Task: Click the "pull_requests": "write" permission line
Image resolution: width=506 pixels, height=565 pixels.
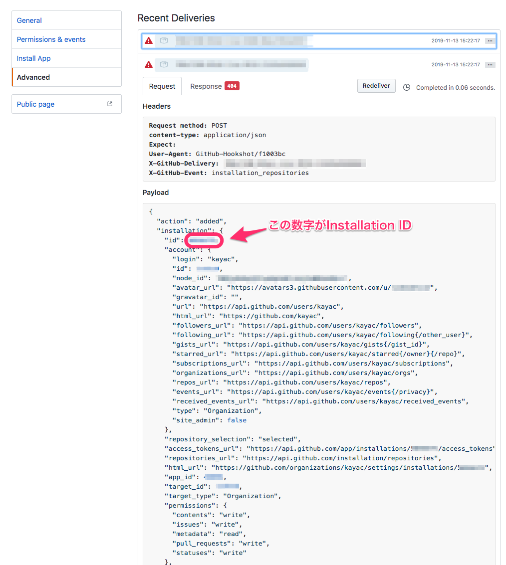Action: [221, 544]
